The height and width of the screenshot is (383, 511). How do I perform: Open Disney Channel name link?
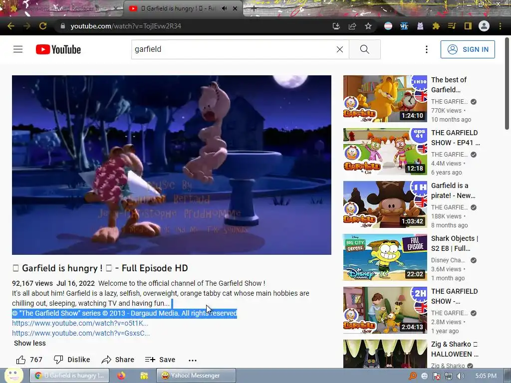(448, 260)
